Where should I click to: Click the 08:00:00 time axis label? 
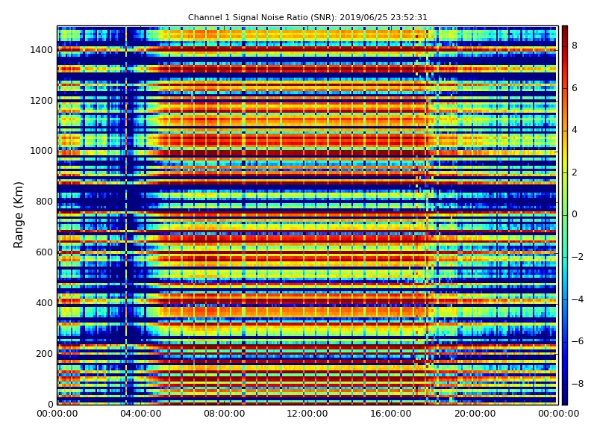pos(225,414)
